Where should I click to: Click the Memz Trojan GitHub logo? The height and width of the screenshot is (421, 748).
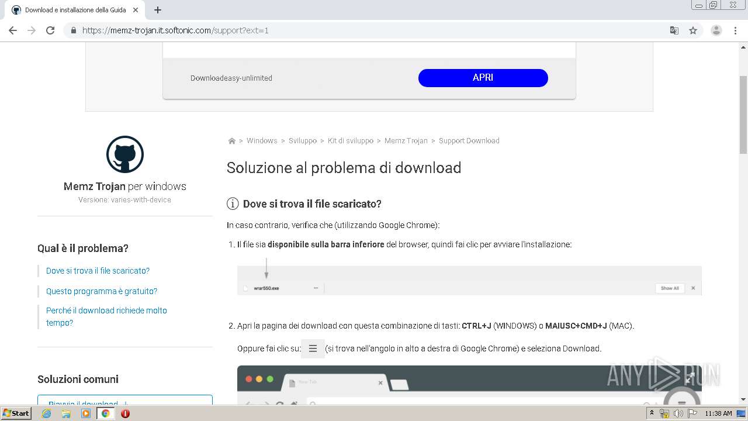click(125, 154)
